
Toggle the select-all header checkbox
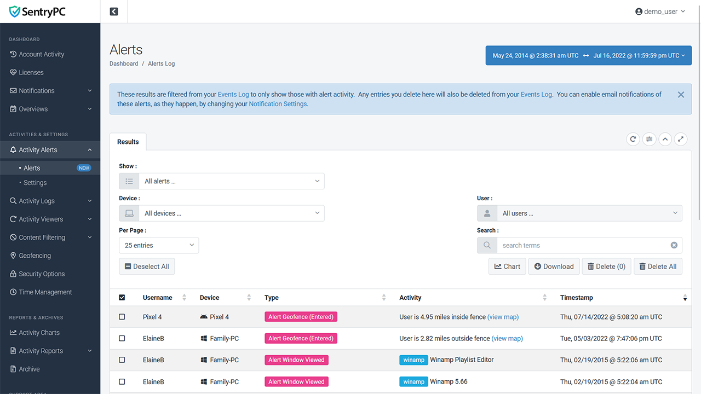[122, 298]
